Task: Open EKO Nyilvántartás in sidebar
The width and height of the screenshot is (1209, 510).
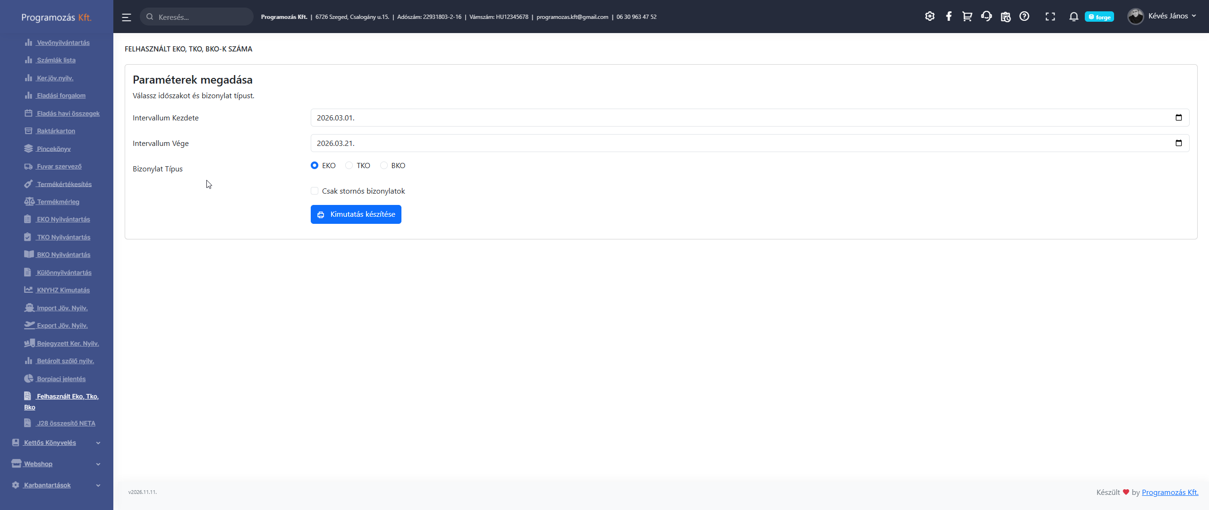Action: [63, 219]
